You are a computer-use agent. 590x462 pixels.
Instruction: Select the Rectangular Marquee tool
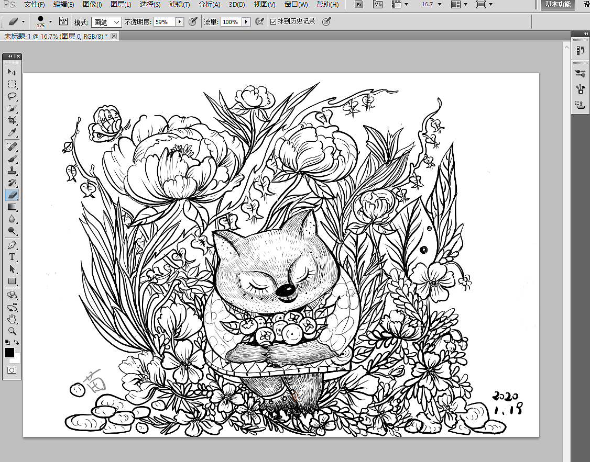12,84
